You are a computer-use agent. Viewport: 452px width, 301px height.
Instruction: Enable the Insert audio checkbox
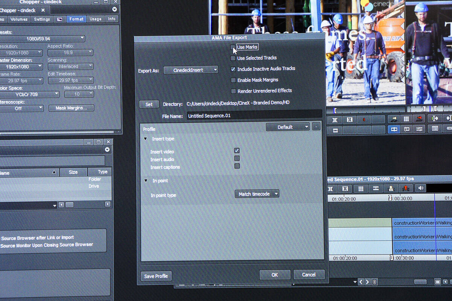237,159
